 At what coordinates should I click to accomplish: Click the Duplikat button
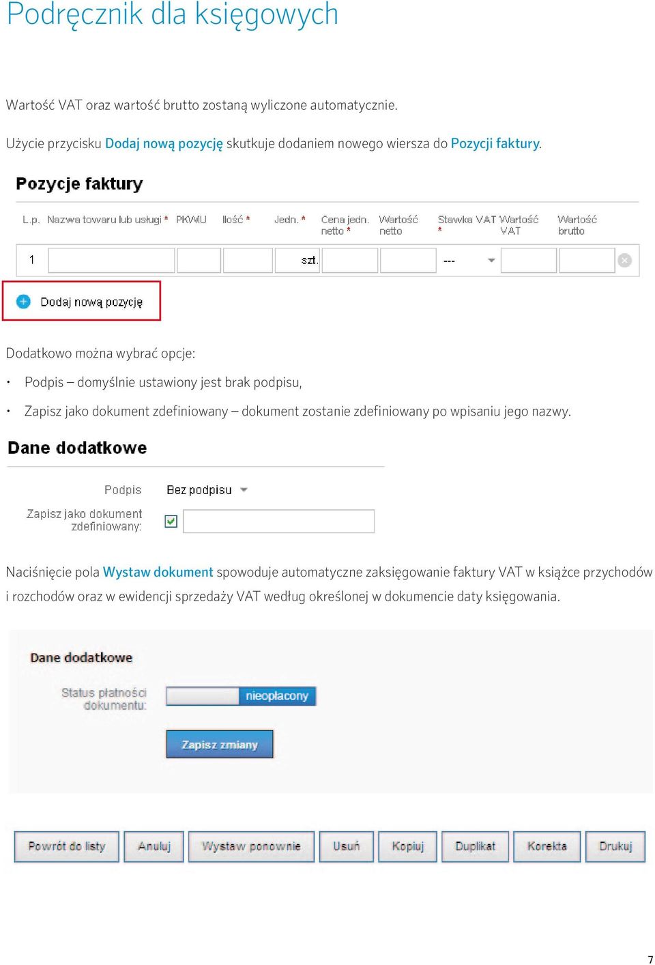pos(476,846)
